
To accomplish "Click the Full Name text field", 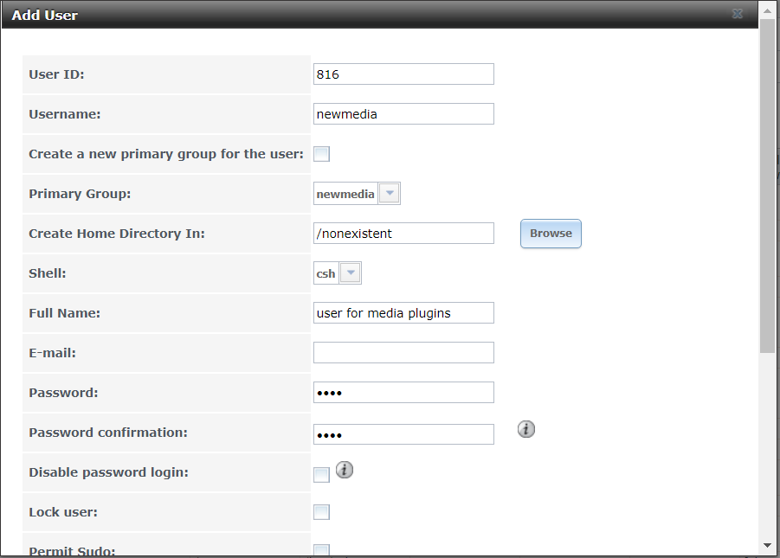I will pos(403,313).
